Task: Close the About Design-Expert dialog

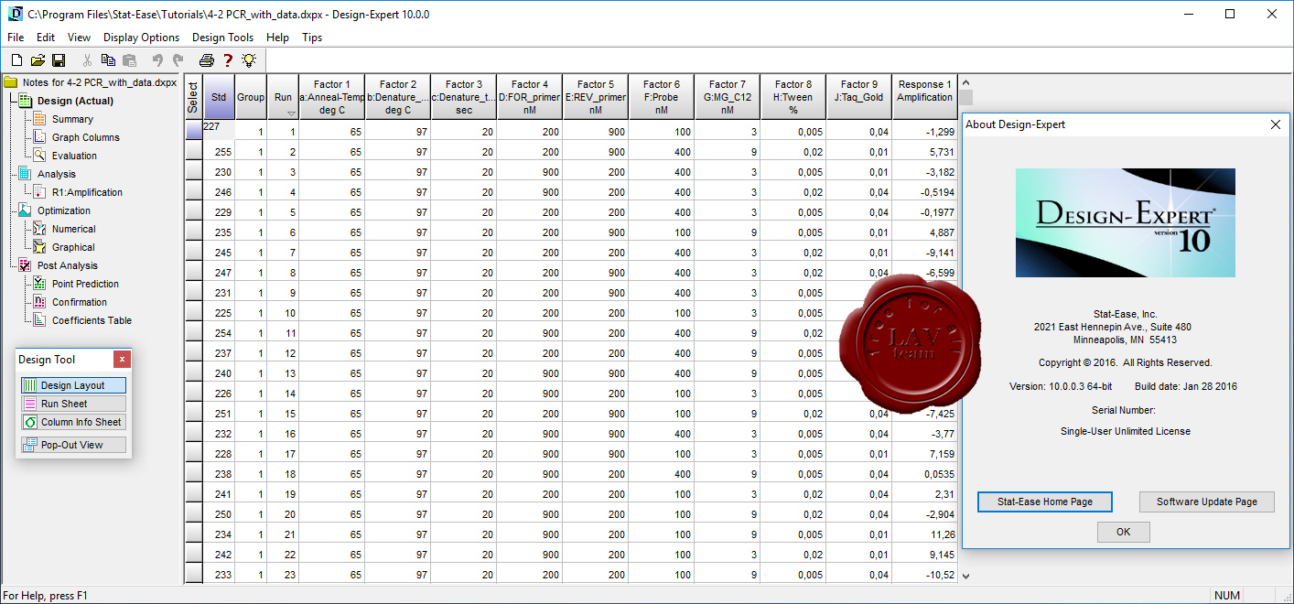Action: point(1277,124)
